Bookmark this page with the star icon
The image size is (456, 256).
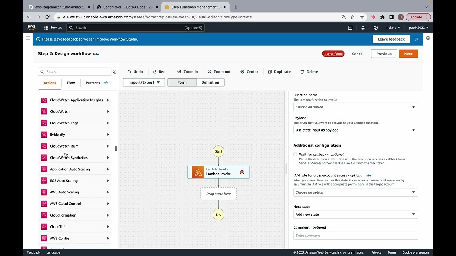pyautogui.click(x=362, y=17)
